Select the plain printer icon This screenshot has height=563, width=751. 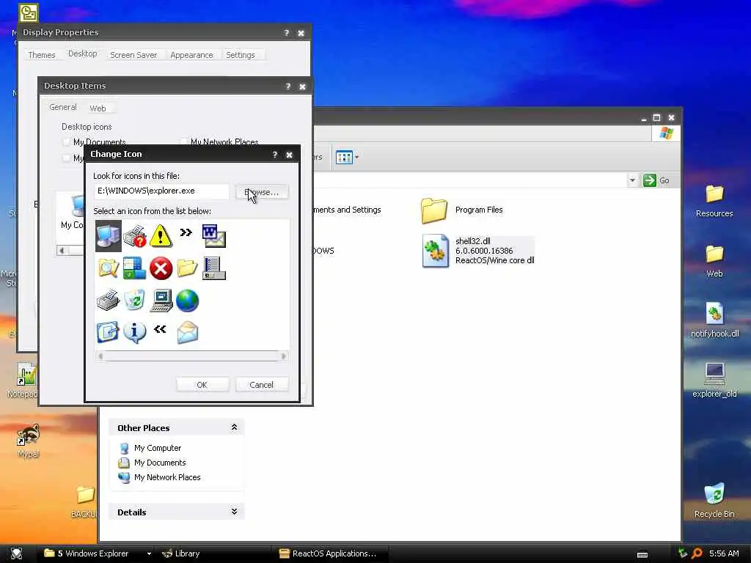109,301
